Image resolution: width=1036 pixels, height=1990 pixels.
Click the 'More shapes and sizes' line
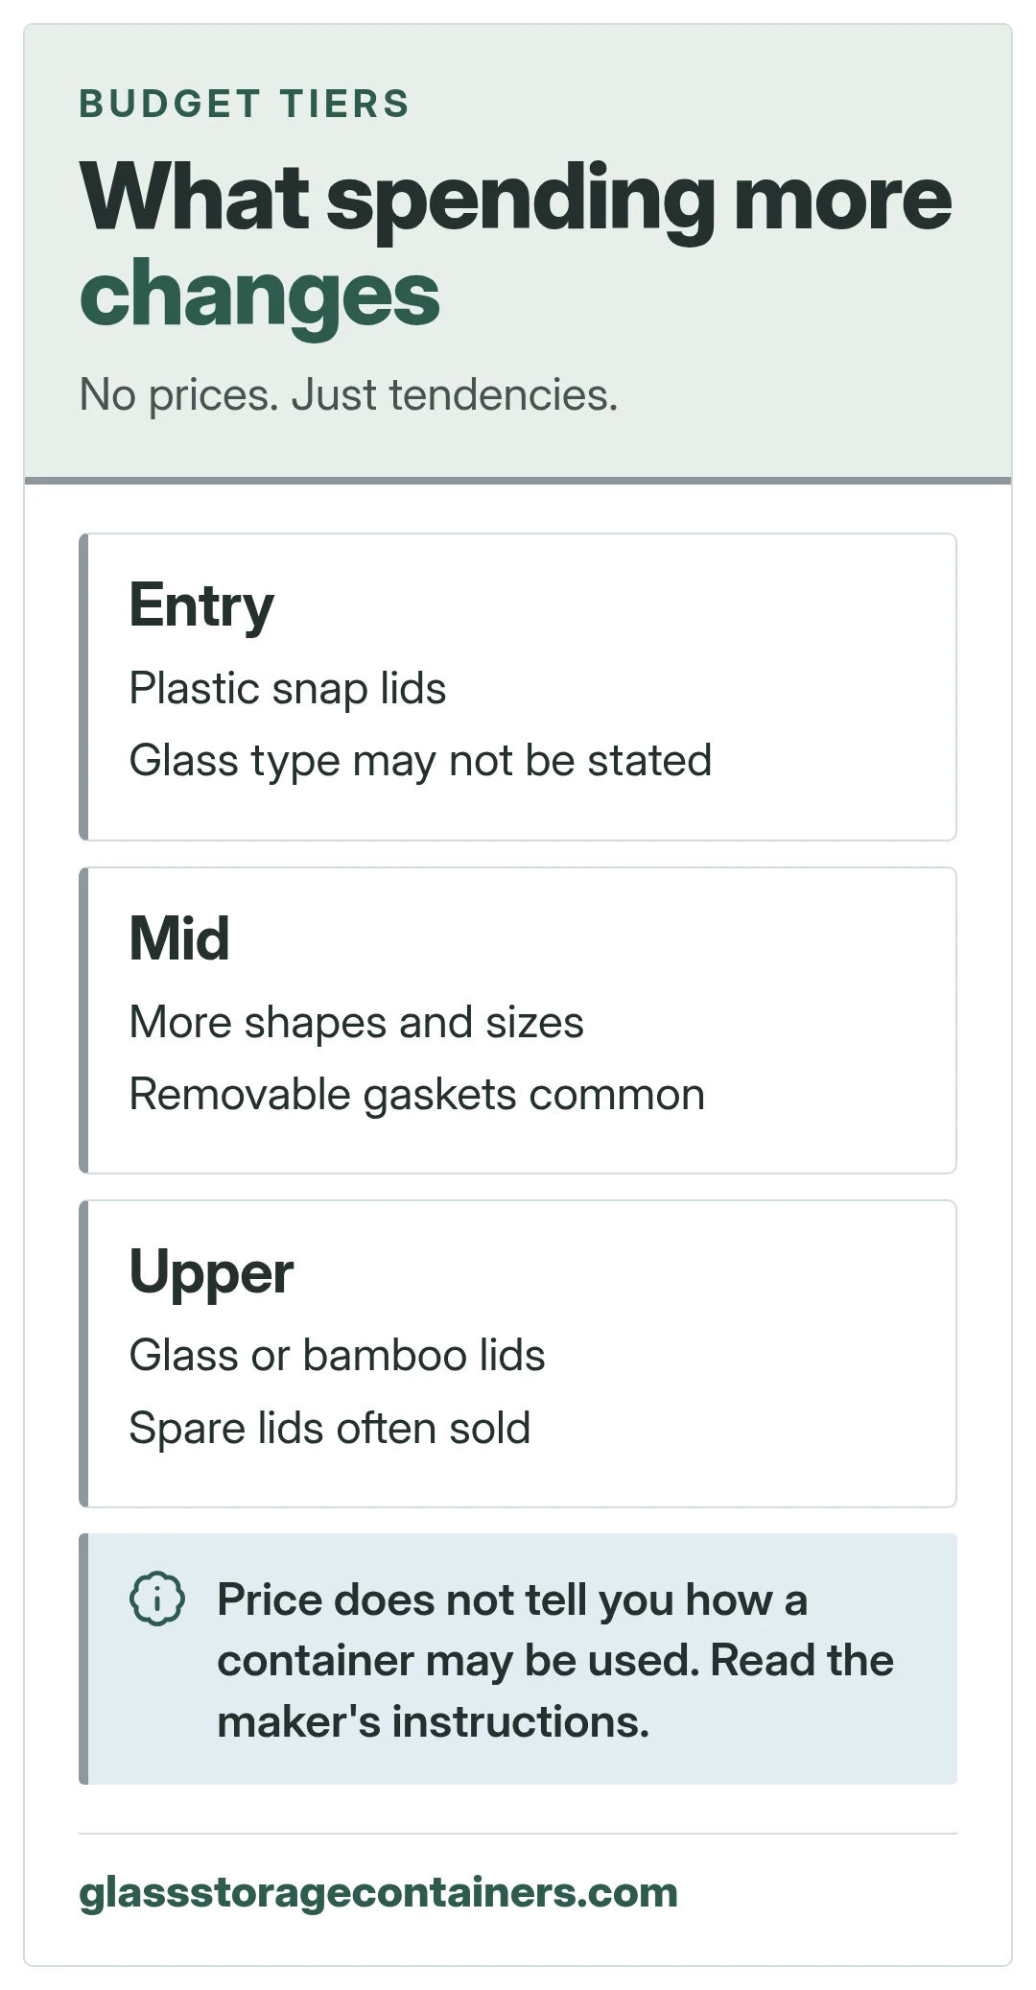356,1022
